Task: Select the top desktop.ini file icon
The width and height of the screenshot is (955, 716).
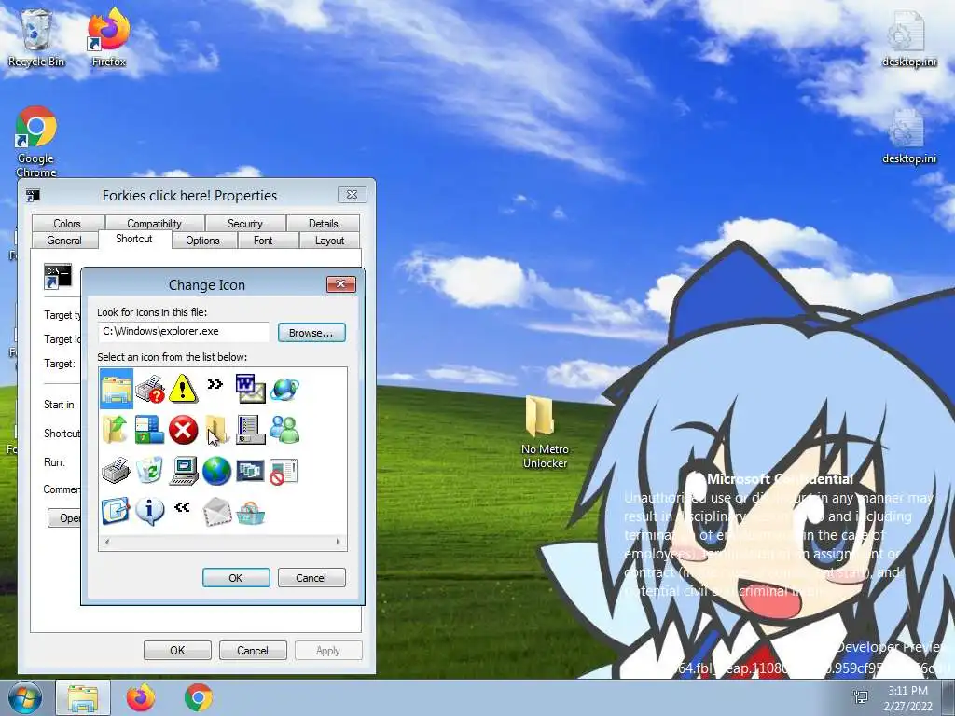Action: coord(909,38)
